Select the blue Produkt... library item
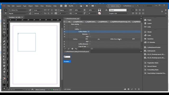 [x=67, y=61]
